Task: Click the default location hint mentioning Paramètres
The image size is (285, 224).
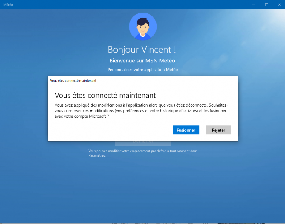Action: tap(143, 153)
